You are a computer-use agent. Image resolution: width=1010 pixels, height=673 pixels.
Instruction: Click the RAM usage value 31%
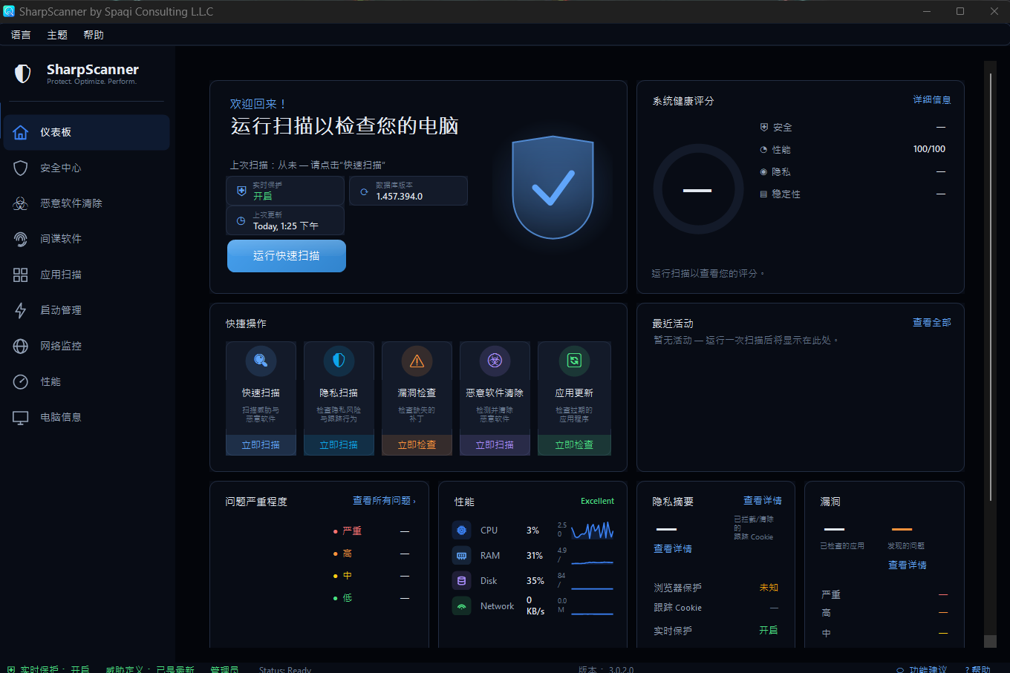tap(535, 556)
